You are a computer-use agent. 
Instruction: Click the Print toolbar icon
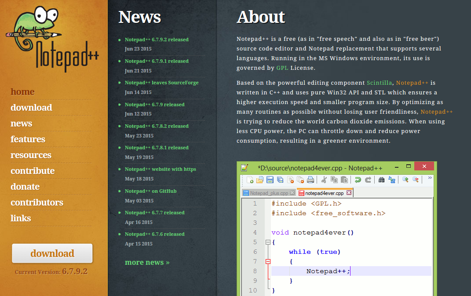tap(310, 180)
